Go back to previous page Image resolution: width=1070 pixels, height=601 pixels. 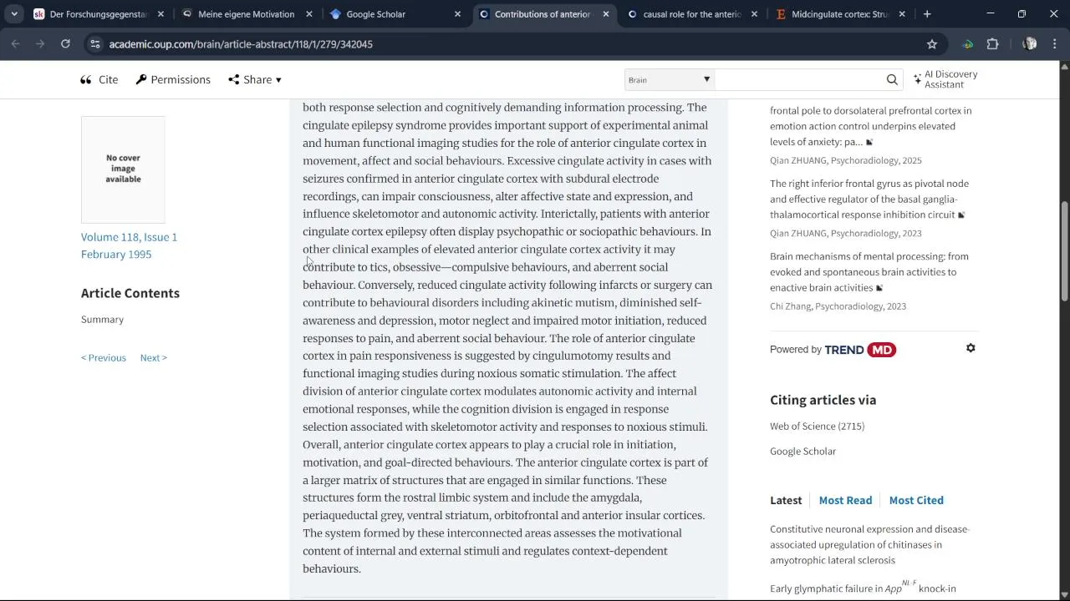click(15, 43)
